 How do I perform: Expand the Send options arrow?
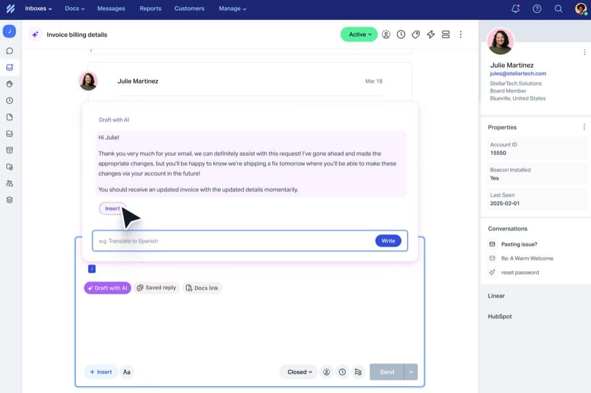tap(411, 372)
